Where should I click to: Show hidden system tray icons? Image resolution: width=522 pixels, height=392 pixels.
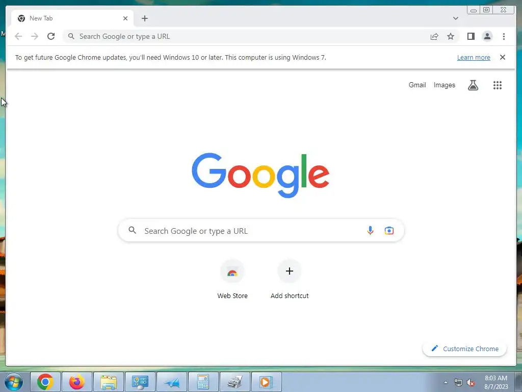pos(446,382)
